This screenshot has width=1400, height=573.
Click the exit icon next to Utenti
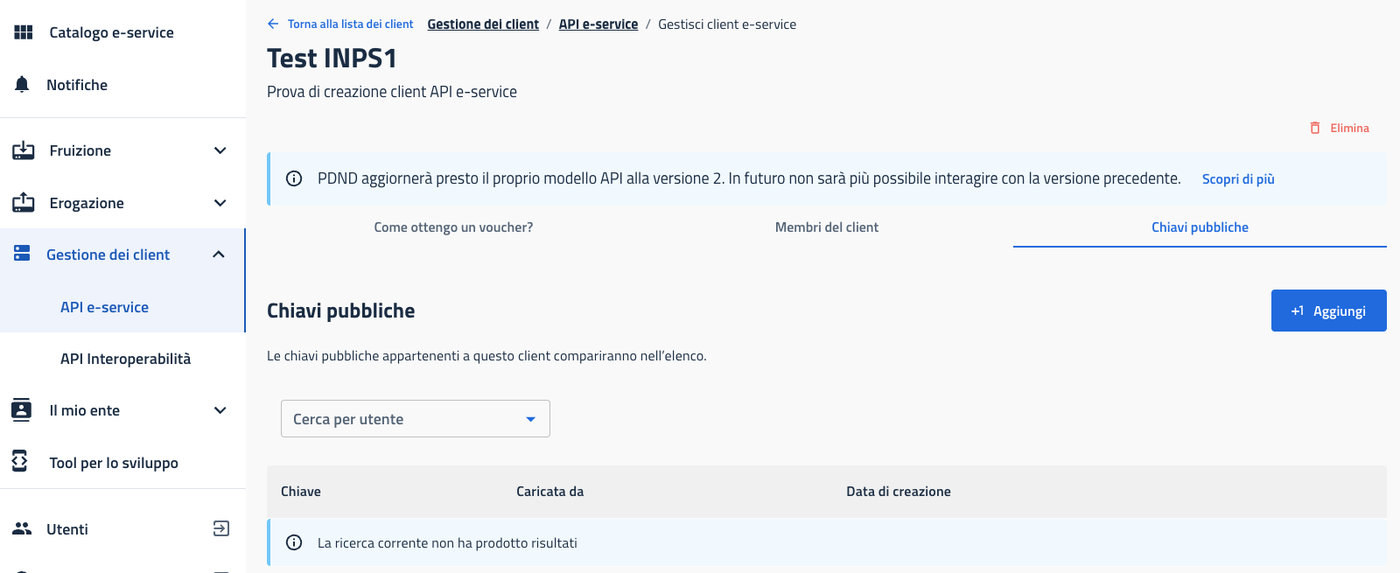[x=221, y=528]
